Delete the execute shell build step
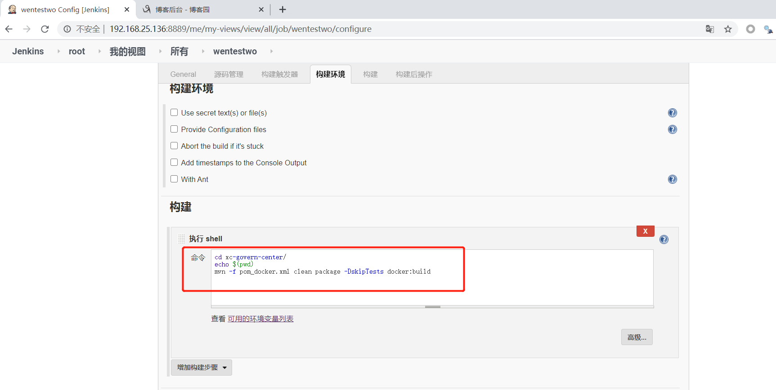Screen dimensions: 776x390 (x=646, y=231)
